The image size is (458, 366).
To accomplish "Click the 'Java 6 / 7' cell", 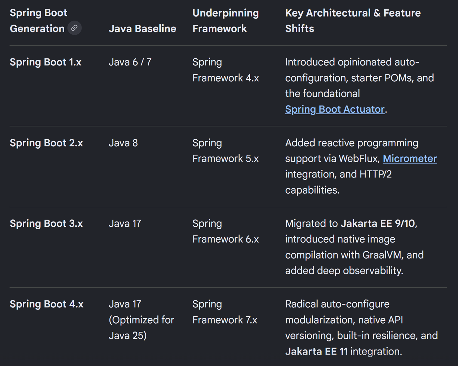I will 130,62.
